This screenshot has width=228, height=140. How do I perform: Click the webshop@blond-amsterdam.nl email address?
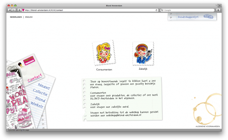[123, 115]
